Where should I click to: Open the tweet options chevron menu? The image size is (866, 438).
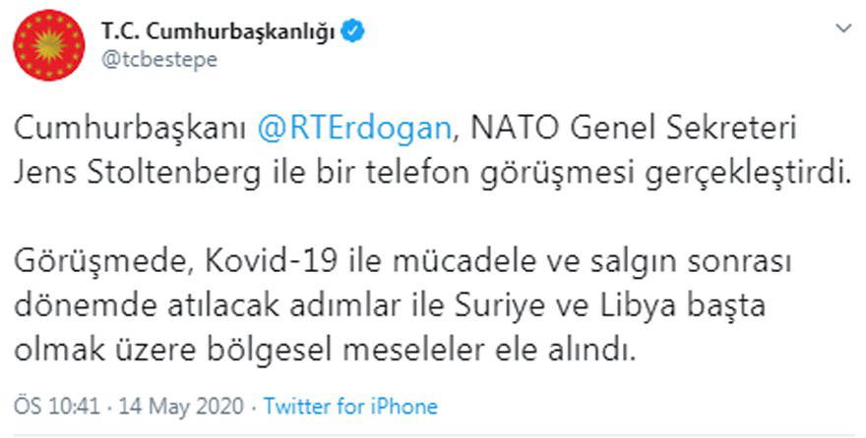click(x=843, y=29)
